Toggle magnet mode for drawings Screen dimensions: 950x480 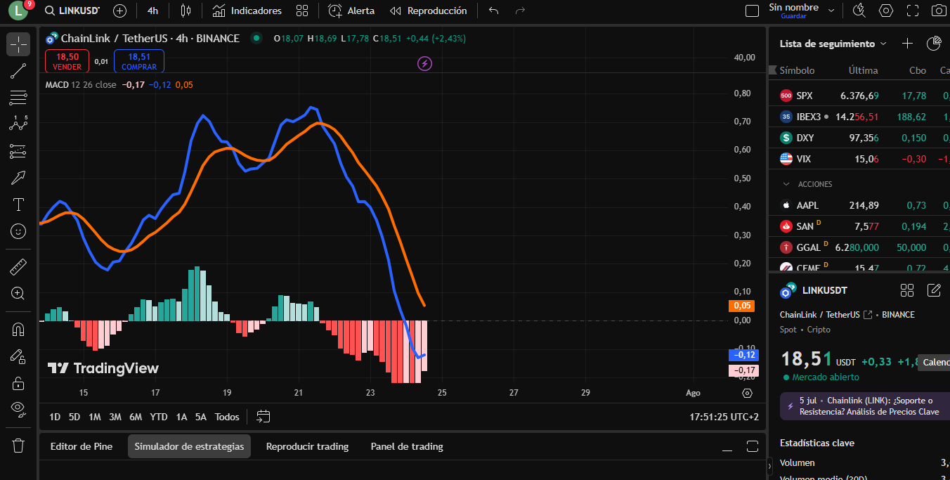[x=18, y=330]
